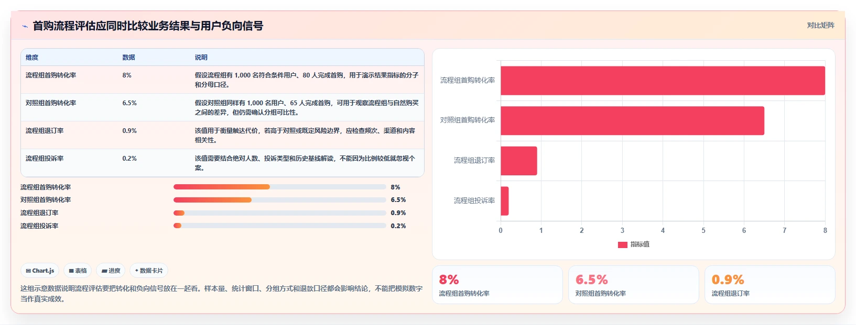Click the 8% value in table
856x325 pixels.
click(127, 75)
